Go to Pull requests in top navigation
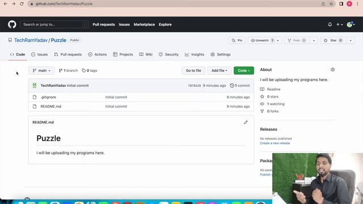 [104, 24]
